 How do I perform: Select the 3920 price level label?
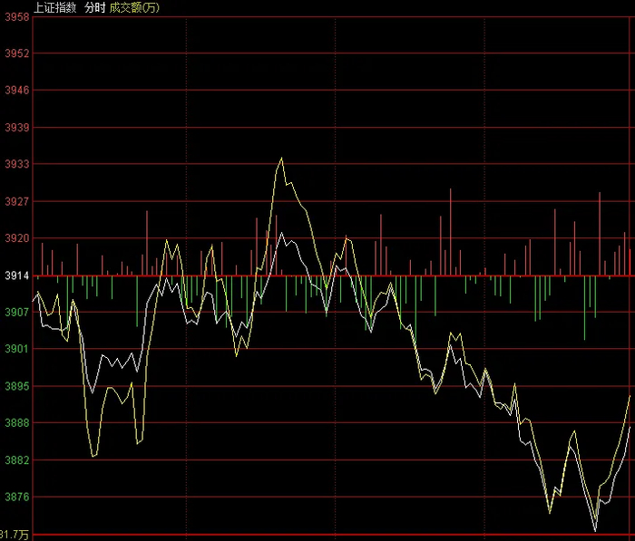click(x=17, y=238)
